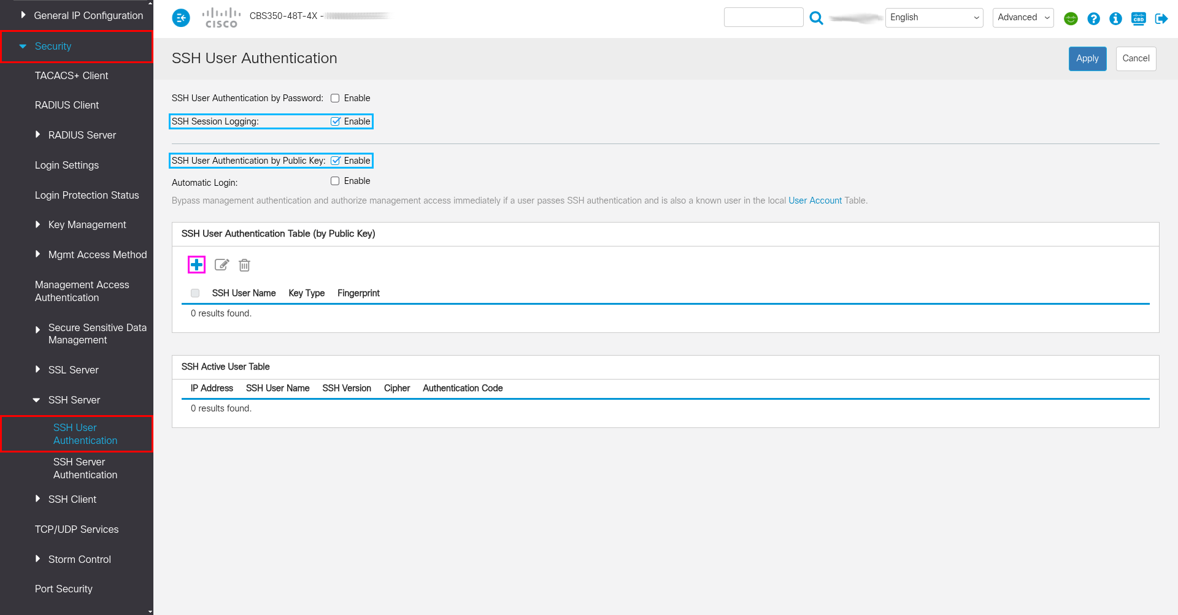Open the help question mark icon
The image size is (1178, 615).
click(x=1093, y=18)
